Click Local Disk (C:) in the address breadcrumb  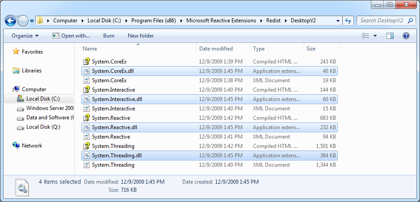pos(105,21)
